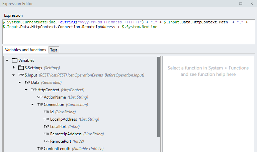Collapse the HttpContext tree node

[26, 90]
